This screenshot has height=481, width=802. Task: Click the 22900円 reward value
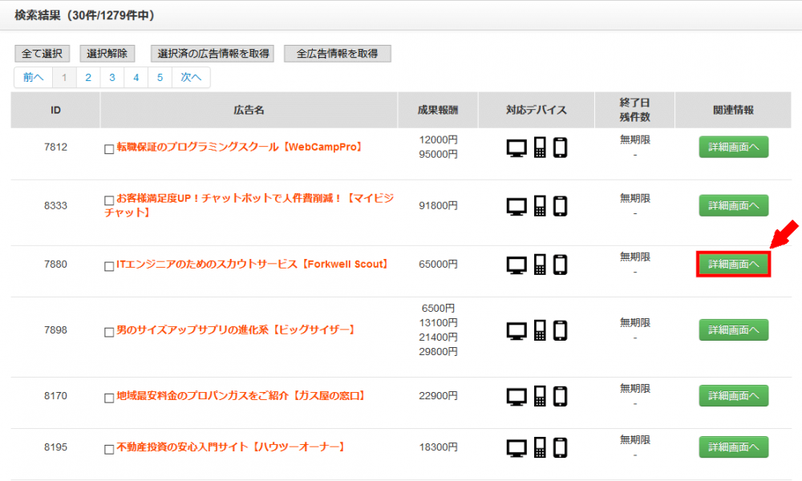(x=439, y=396)
